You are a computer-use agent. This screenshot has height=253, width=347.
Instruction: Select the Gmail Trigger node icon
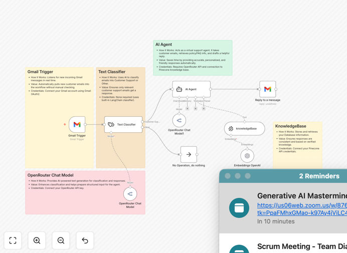pos(77,125)
